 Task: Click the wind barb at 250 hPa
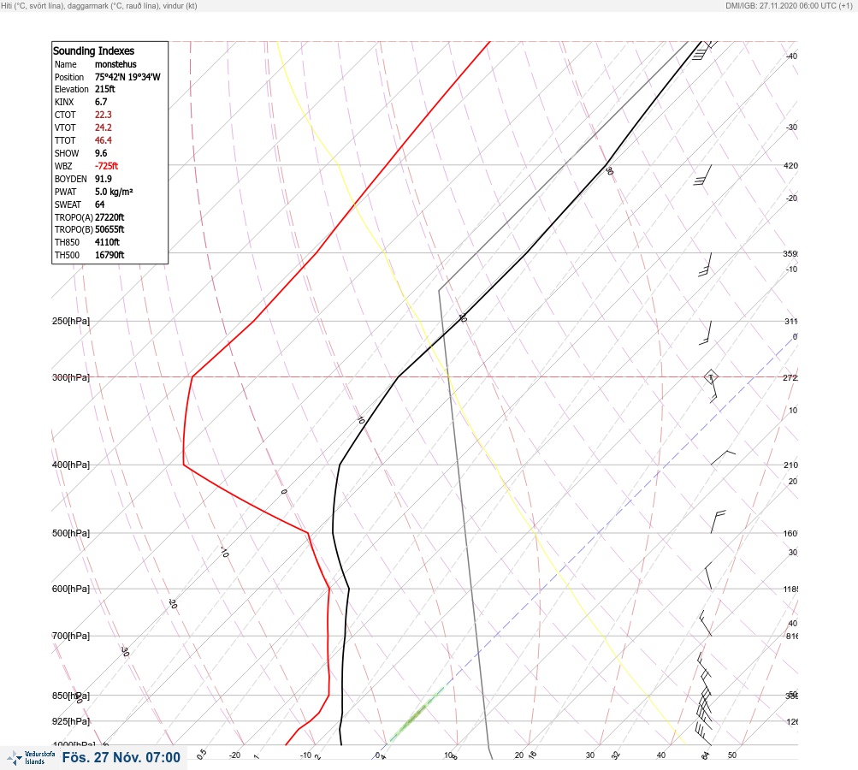706,333
